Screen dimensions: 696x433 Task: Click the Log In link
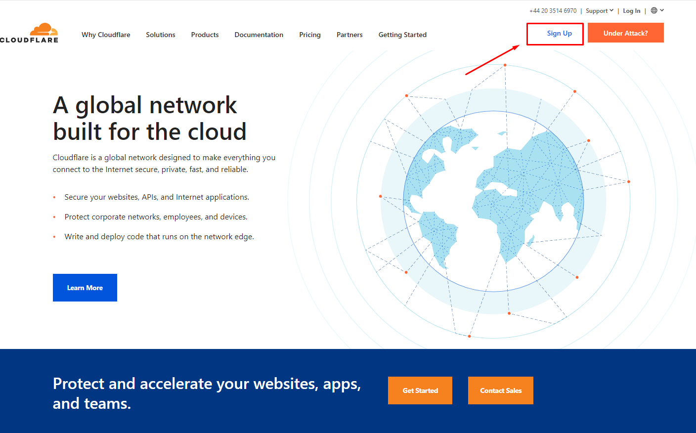[x=631, y=11]
